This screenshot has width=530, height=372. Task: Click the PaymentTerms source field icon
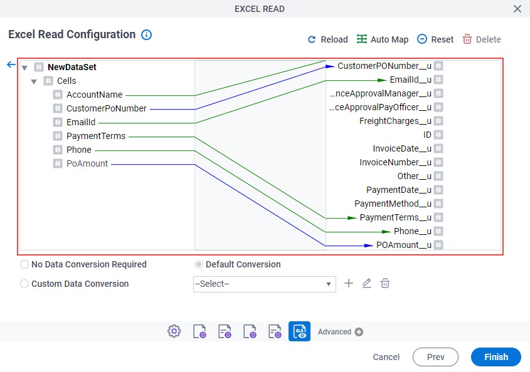coord(58,136)
